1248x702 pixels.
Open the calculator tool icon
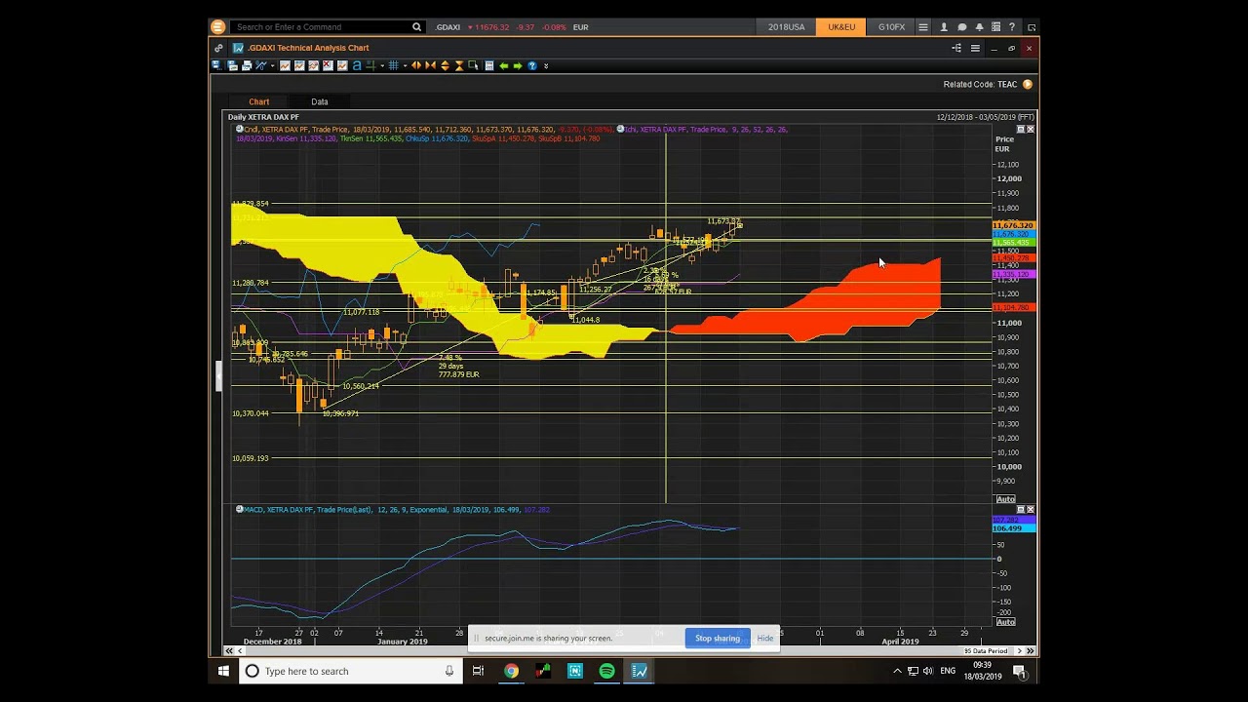(x=488, y=65)
